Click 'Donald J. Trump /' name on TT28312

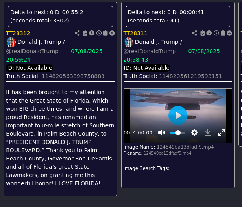coord(41,42)
